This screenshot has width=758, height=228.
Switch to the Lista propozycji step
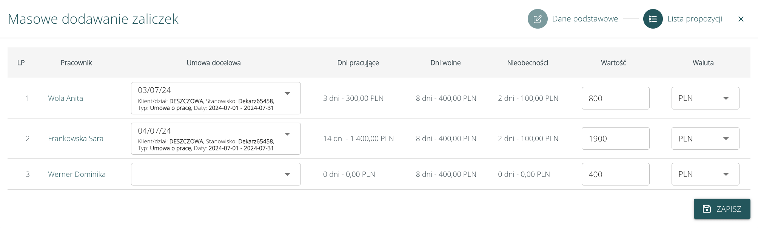point(695,19)
